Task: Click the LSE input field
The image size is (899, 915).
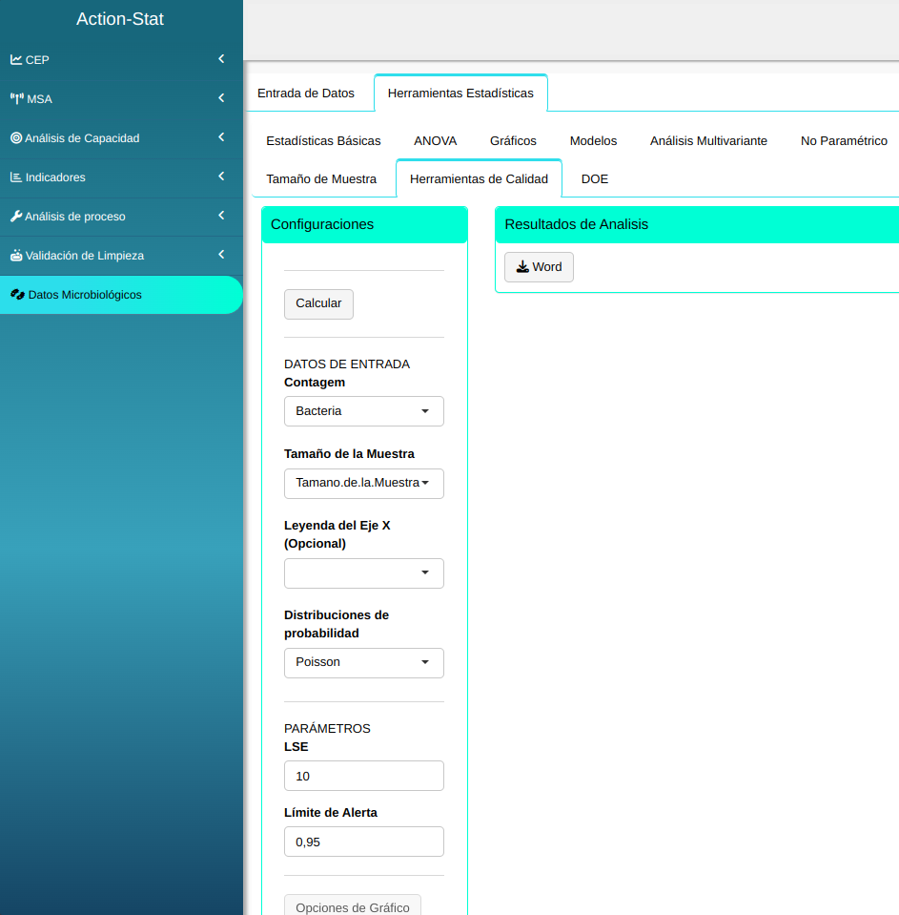Action: [x=363, y=776]
